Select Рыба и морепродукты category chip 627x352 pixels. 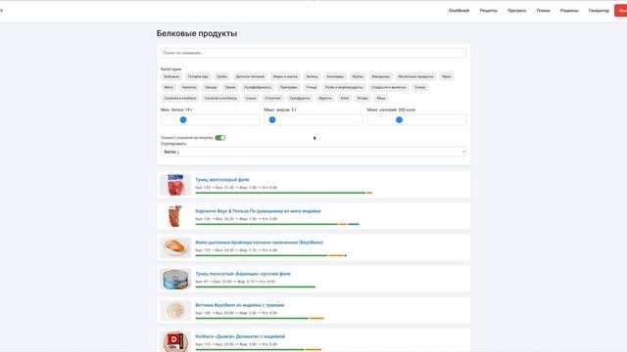[x=344, y=87]
